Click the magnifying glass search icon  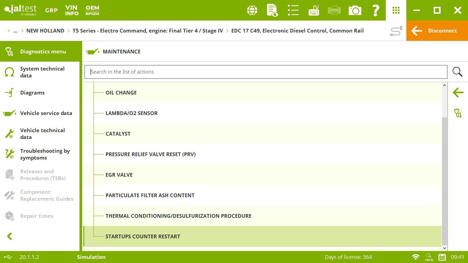[x=457, y=72]
